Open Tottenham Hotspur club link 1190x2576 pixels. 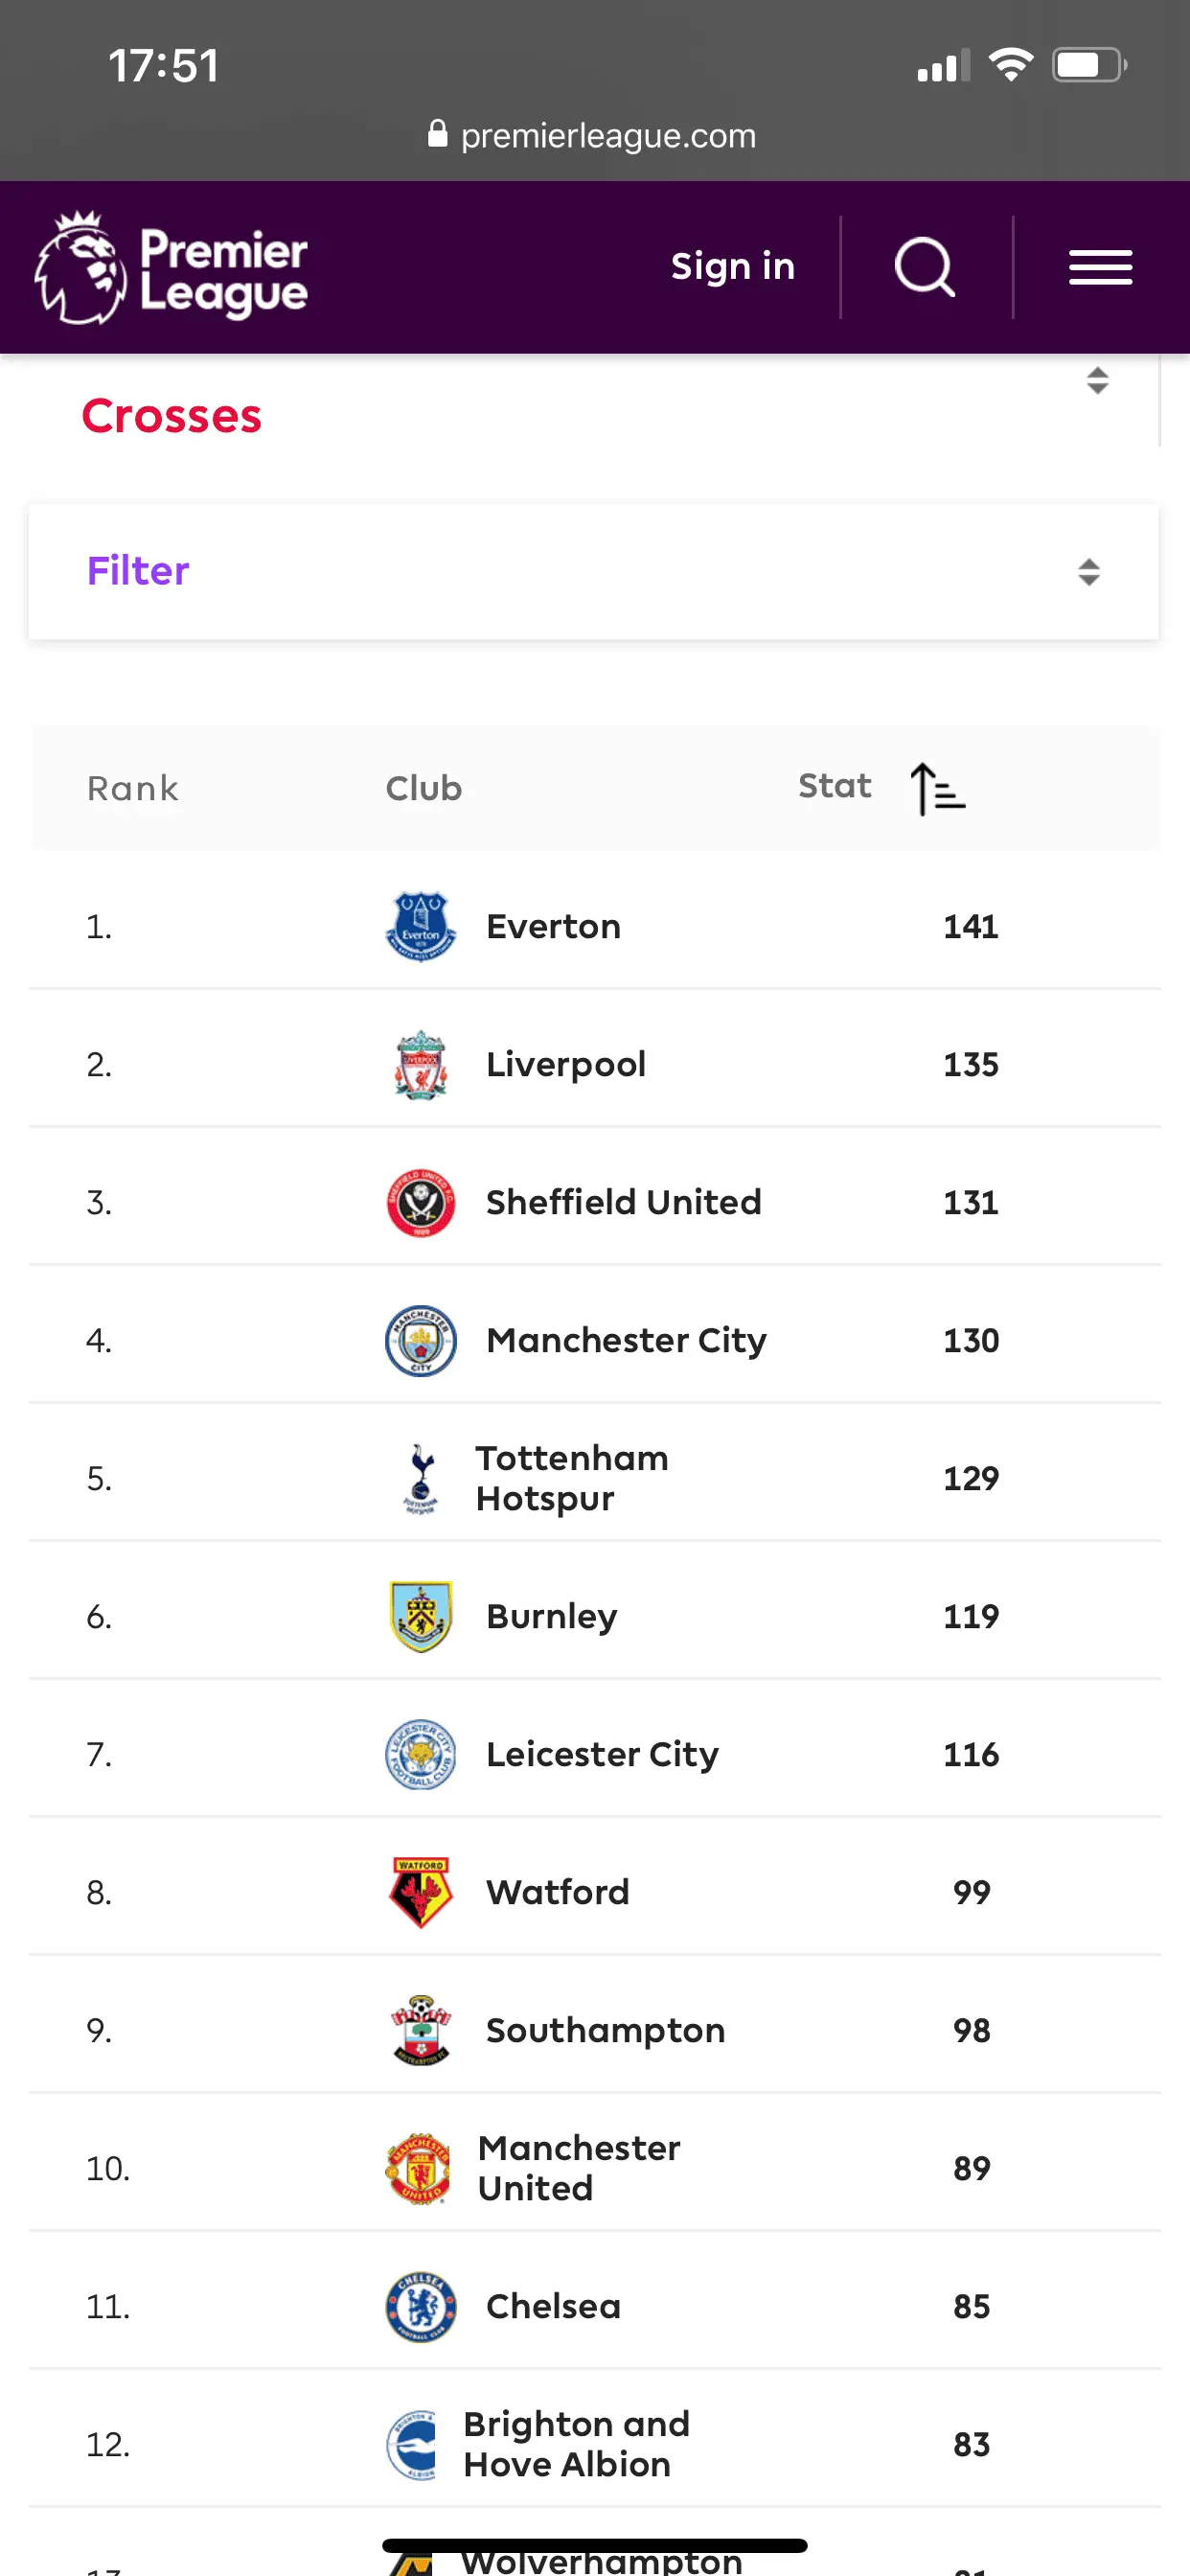(571, 1478)
